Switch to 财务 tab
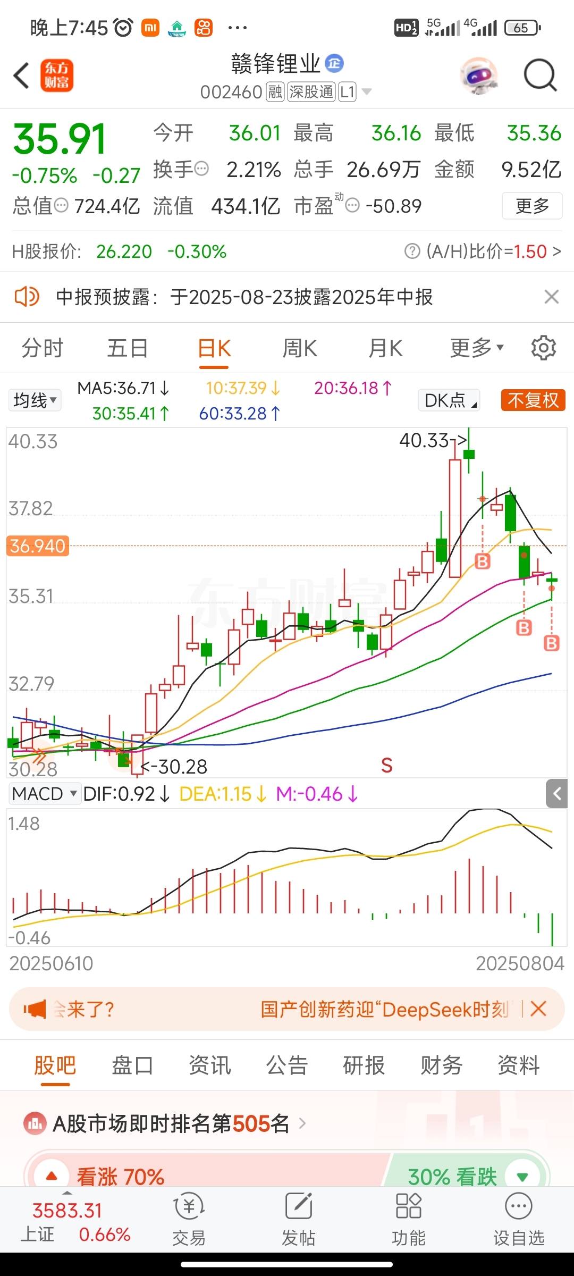The height and width of the screenshot is (1276, 574). [x=441, y=1065]
